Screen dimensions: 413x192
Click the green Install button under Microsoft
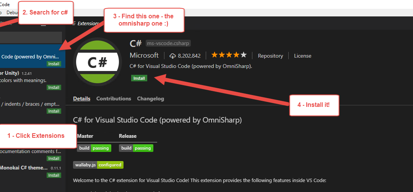point(139,78)
